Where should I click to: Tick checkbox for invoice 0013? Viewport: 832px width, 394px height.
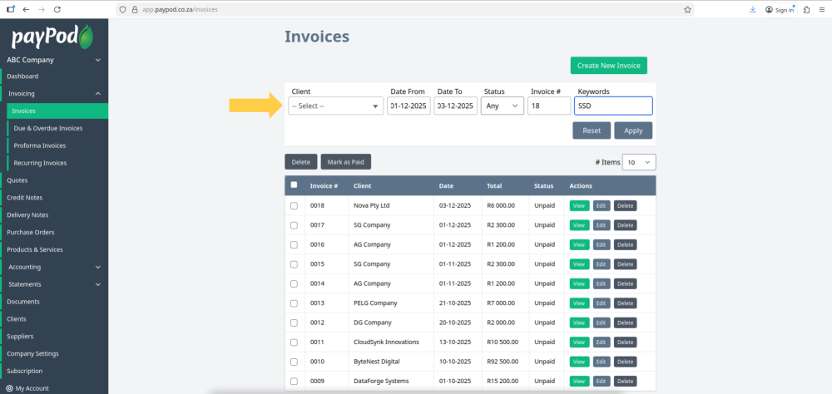coord(294,303)
